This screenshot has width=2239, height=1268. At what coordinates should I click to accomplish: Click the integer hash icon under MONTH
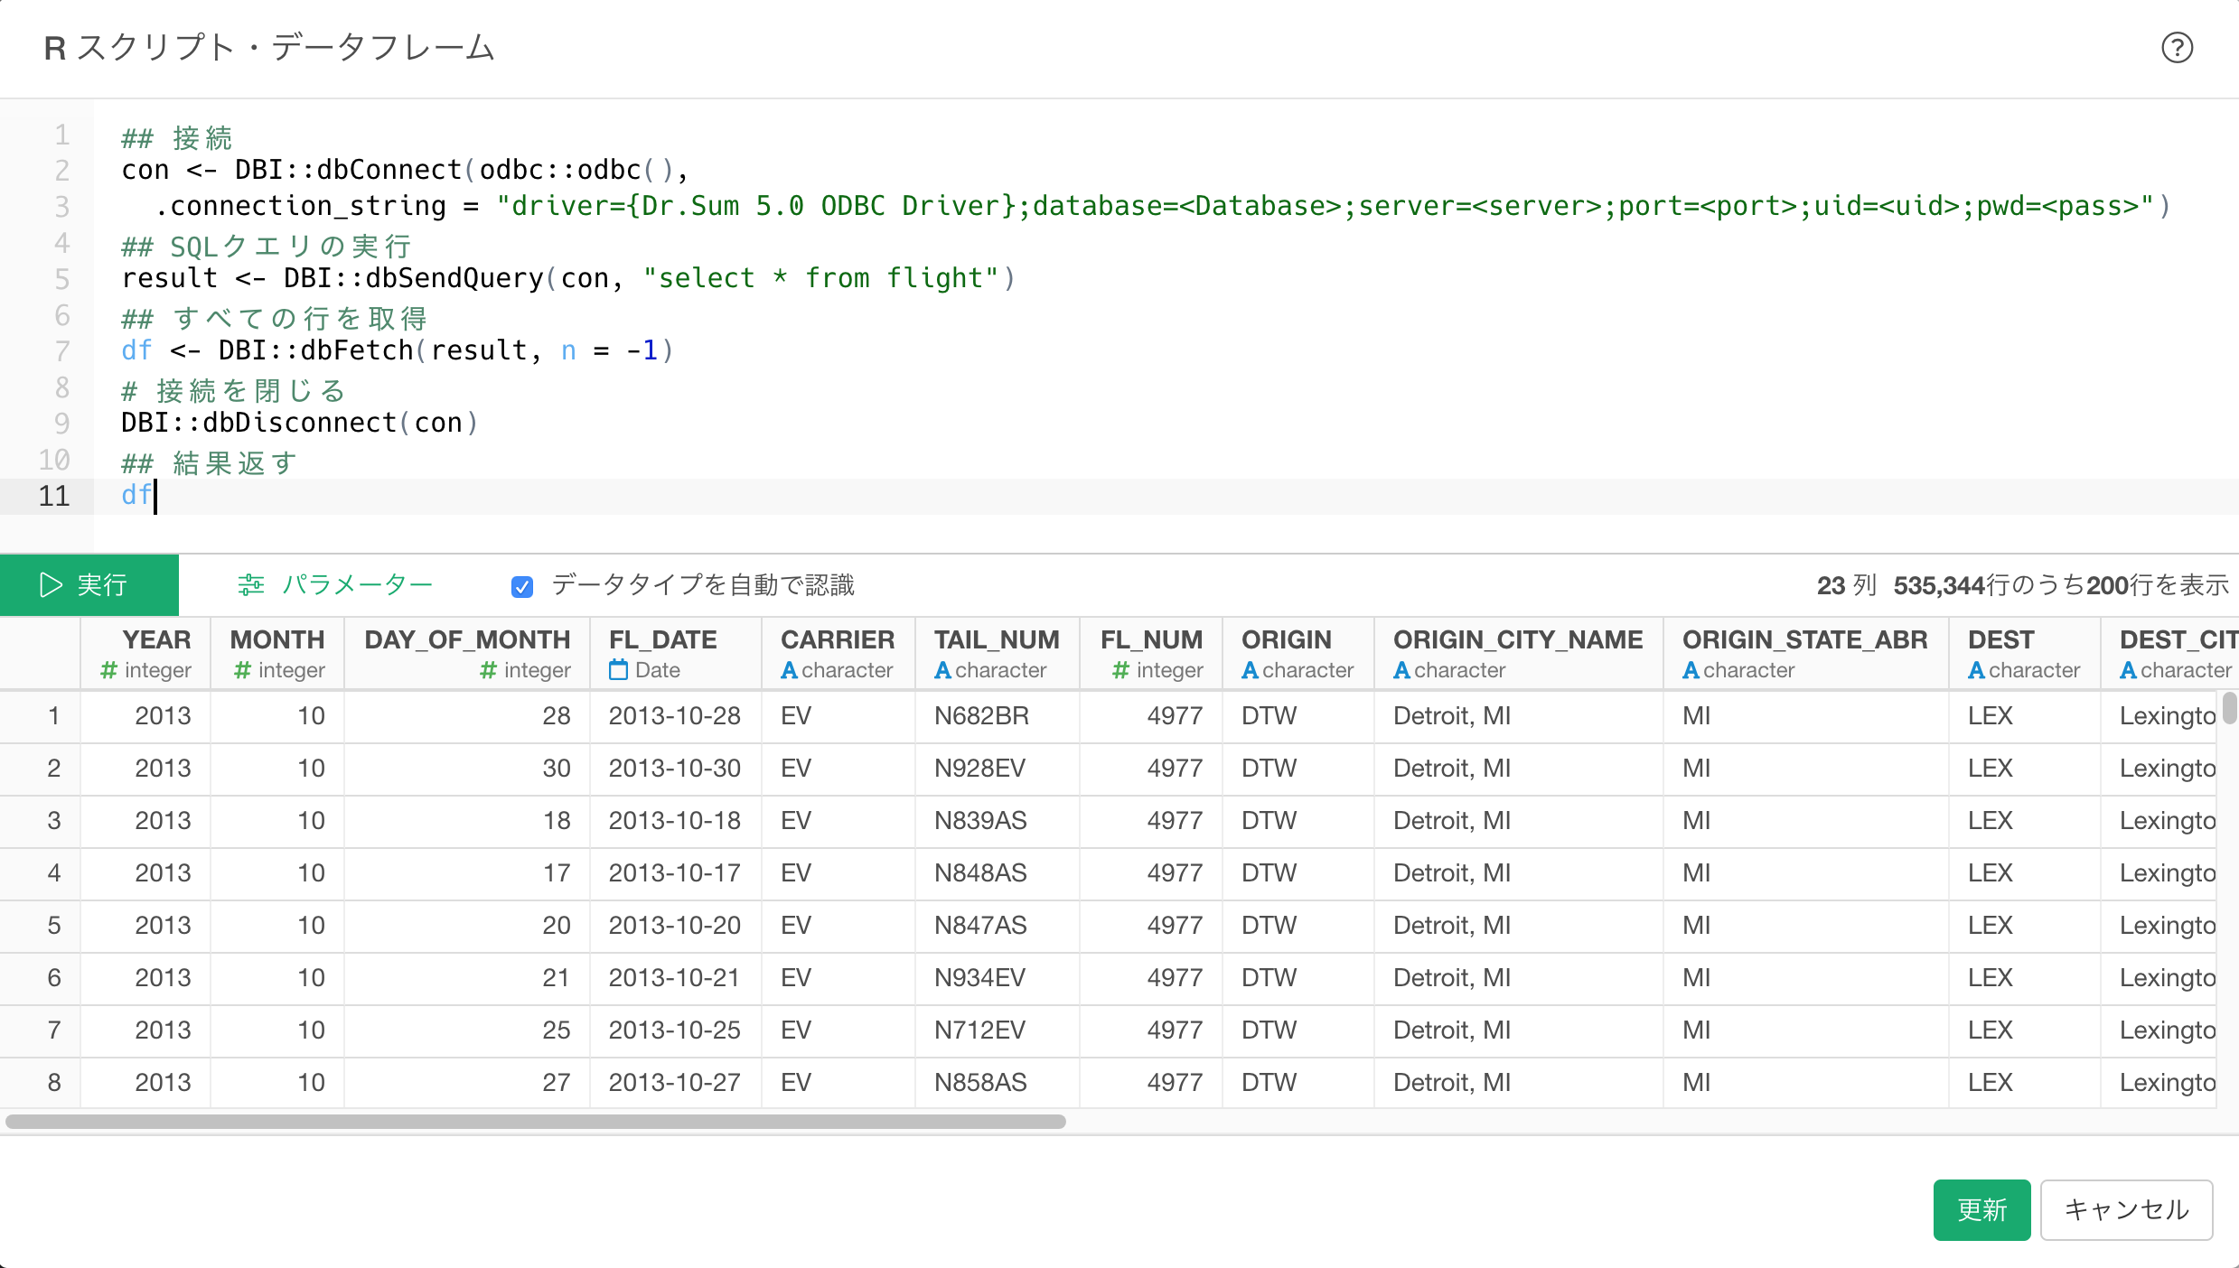[242, 670]
